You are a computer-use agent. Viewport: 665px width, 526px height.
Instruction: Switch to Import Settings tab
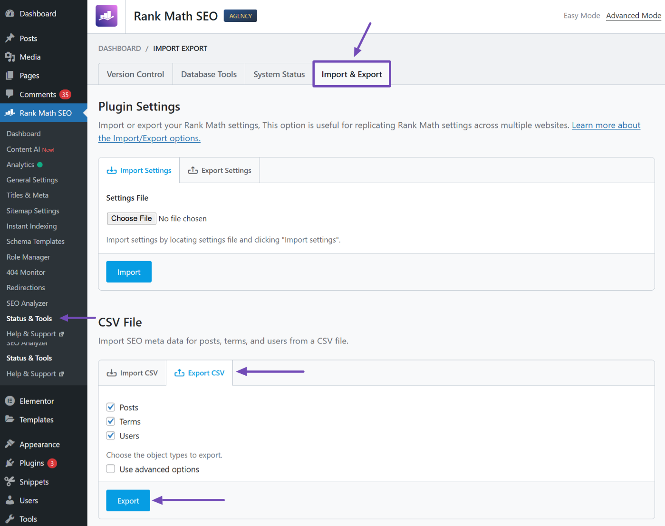139,170
